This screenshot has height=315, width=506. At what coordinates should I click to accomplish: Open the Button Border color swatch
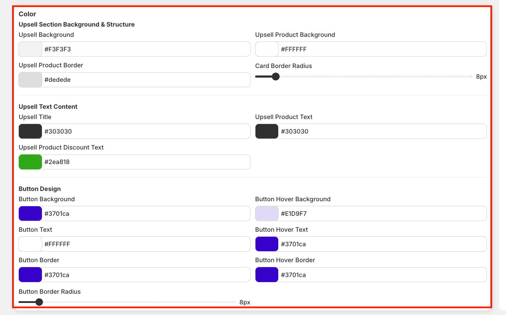30,275
